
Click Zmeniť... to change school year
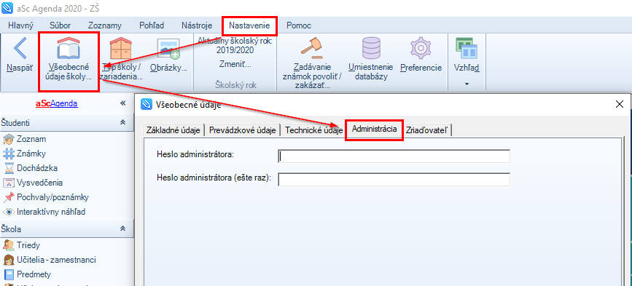tap(235, 64)
